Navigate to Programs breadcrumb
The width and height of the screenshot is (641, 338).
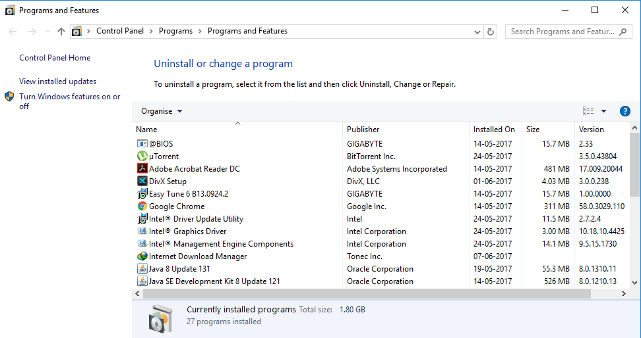point(175,31)
